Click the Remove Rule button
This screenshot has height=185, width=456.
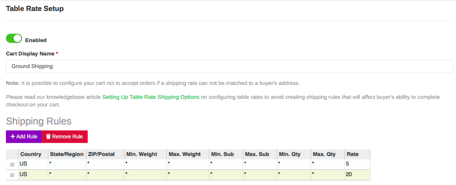64,136
